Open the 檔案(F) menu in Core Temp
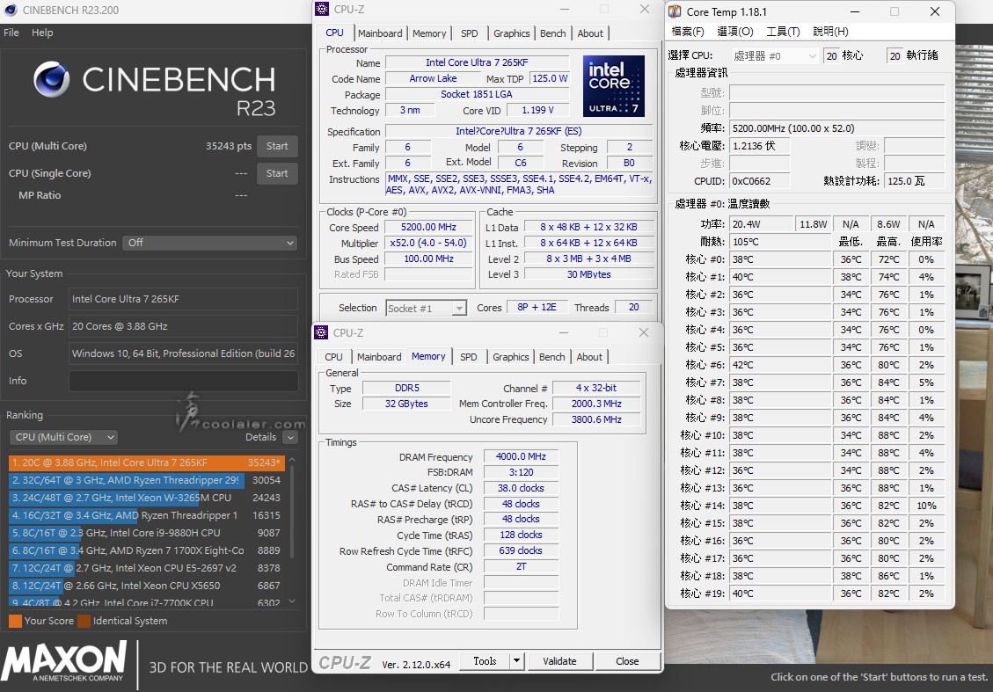 coord(688,32)
